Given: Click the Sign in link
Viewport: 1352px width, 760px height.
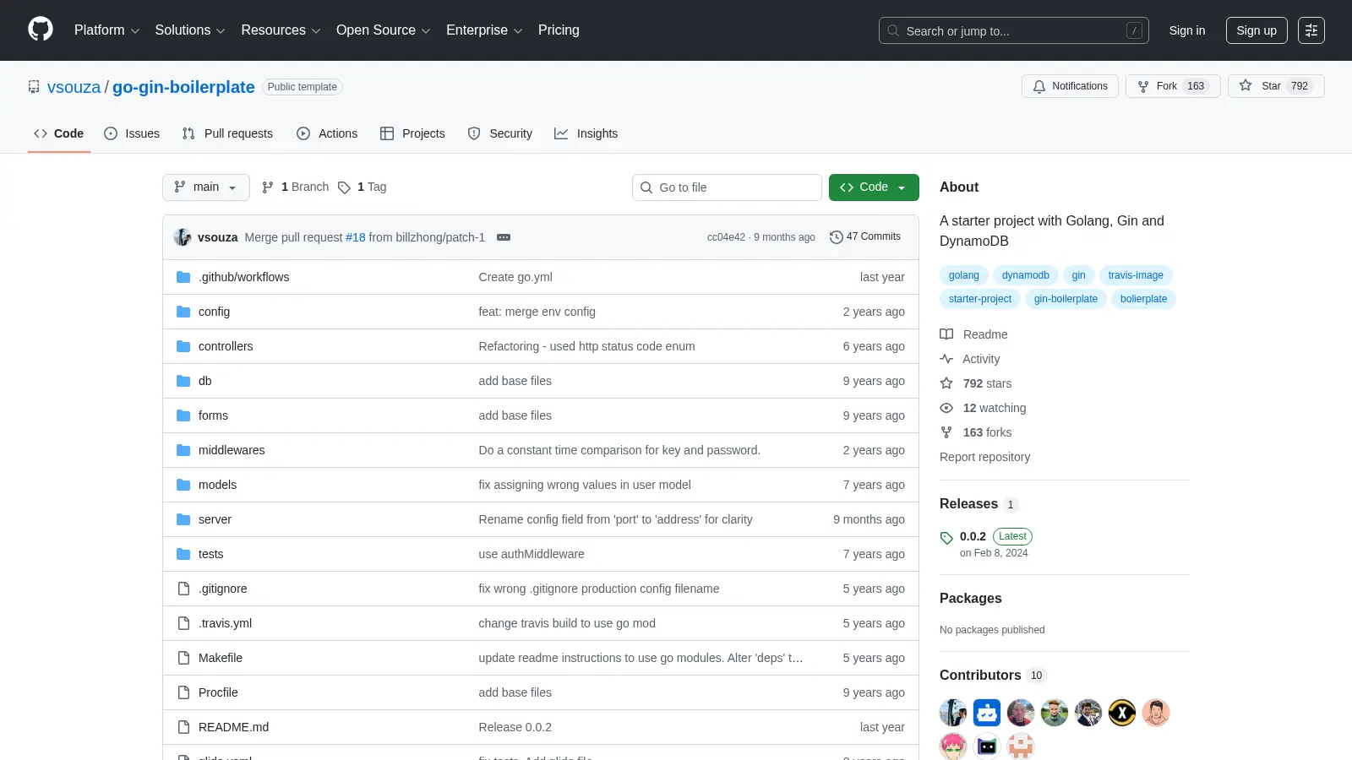Looking at the screenshot, I should coord(1187,30).
